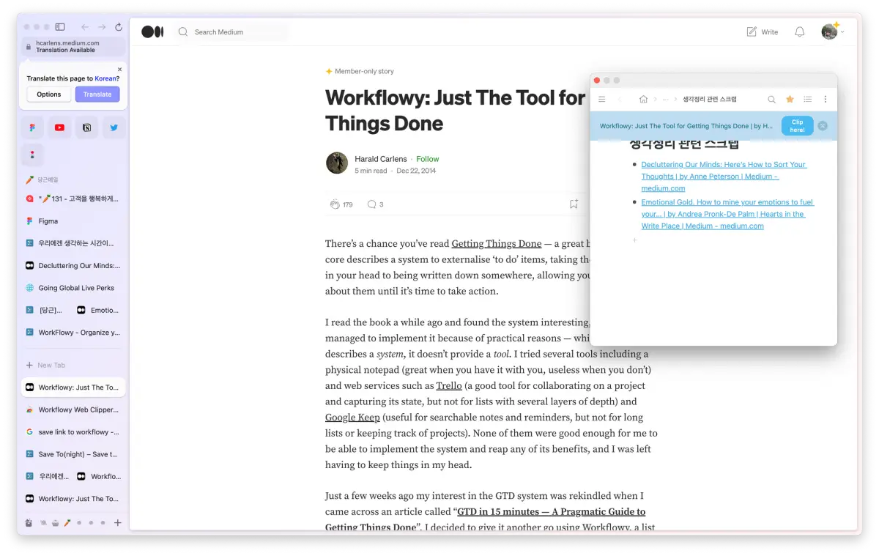
Task: Go to Workflowy home icon
Action: [643, 99]
